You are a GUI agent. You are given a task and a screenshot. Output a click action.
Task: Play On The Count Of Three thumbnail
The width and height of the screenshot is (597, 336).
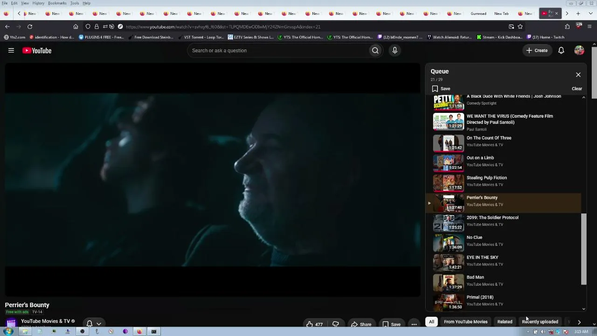click(448, 143)
